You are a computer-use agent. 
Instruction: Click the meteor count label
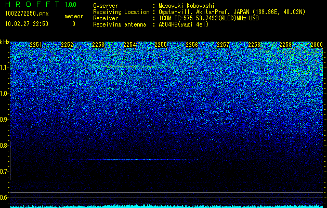pos(74,16)
